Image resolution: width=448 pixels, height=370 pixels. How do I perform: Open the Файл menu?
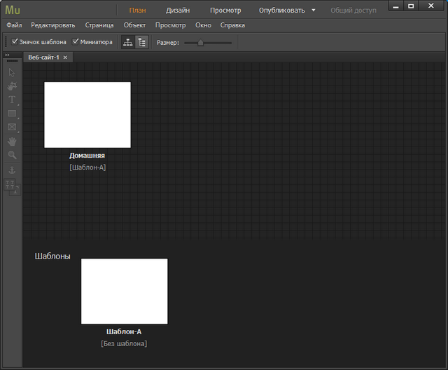tap(14, 25)
